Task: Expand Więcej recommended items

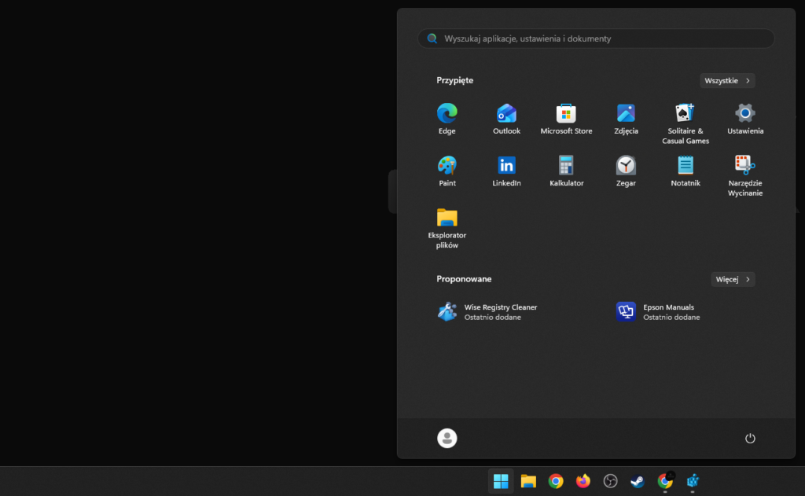Action: pos(733,279)
